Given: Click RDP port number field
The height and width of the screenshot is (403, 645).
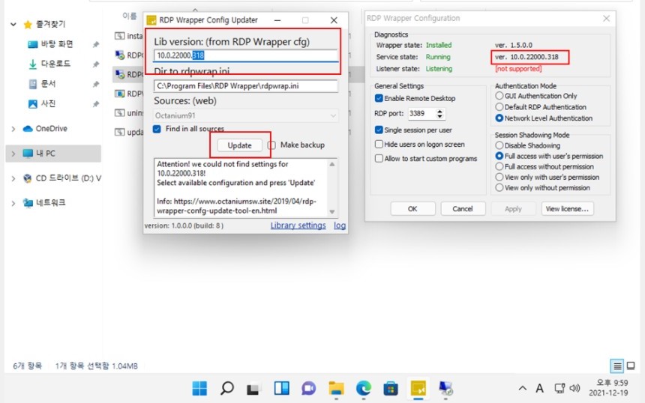Looking at the screenshot, I should click(x=422, y=114).
